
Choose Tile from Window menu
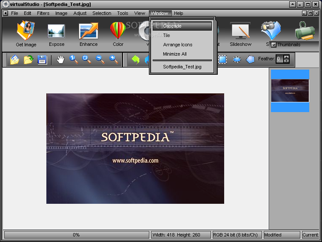(182, 35)
